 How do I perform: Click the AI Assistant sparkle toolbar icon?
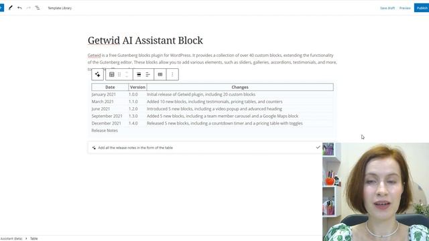click(x=98, y=74)
